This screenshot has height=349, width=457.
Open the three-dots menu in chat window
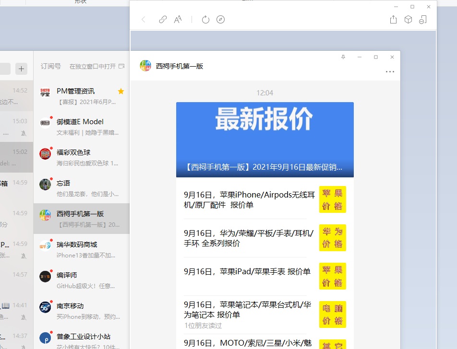pos(390,71)
